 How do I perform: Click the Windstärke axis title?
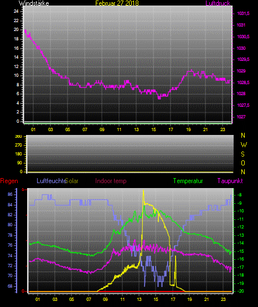pos(34,3)
